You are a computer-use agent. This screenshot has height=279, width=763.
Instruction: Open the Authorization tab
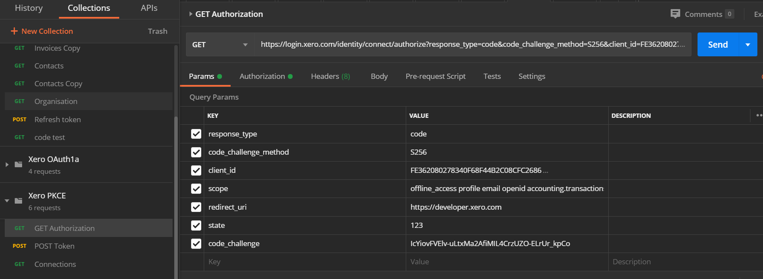coord(266,76)
